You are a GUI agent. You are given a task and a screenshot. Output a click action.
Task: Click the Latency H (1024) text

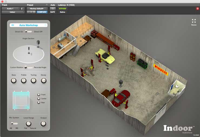66,5
